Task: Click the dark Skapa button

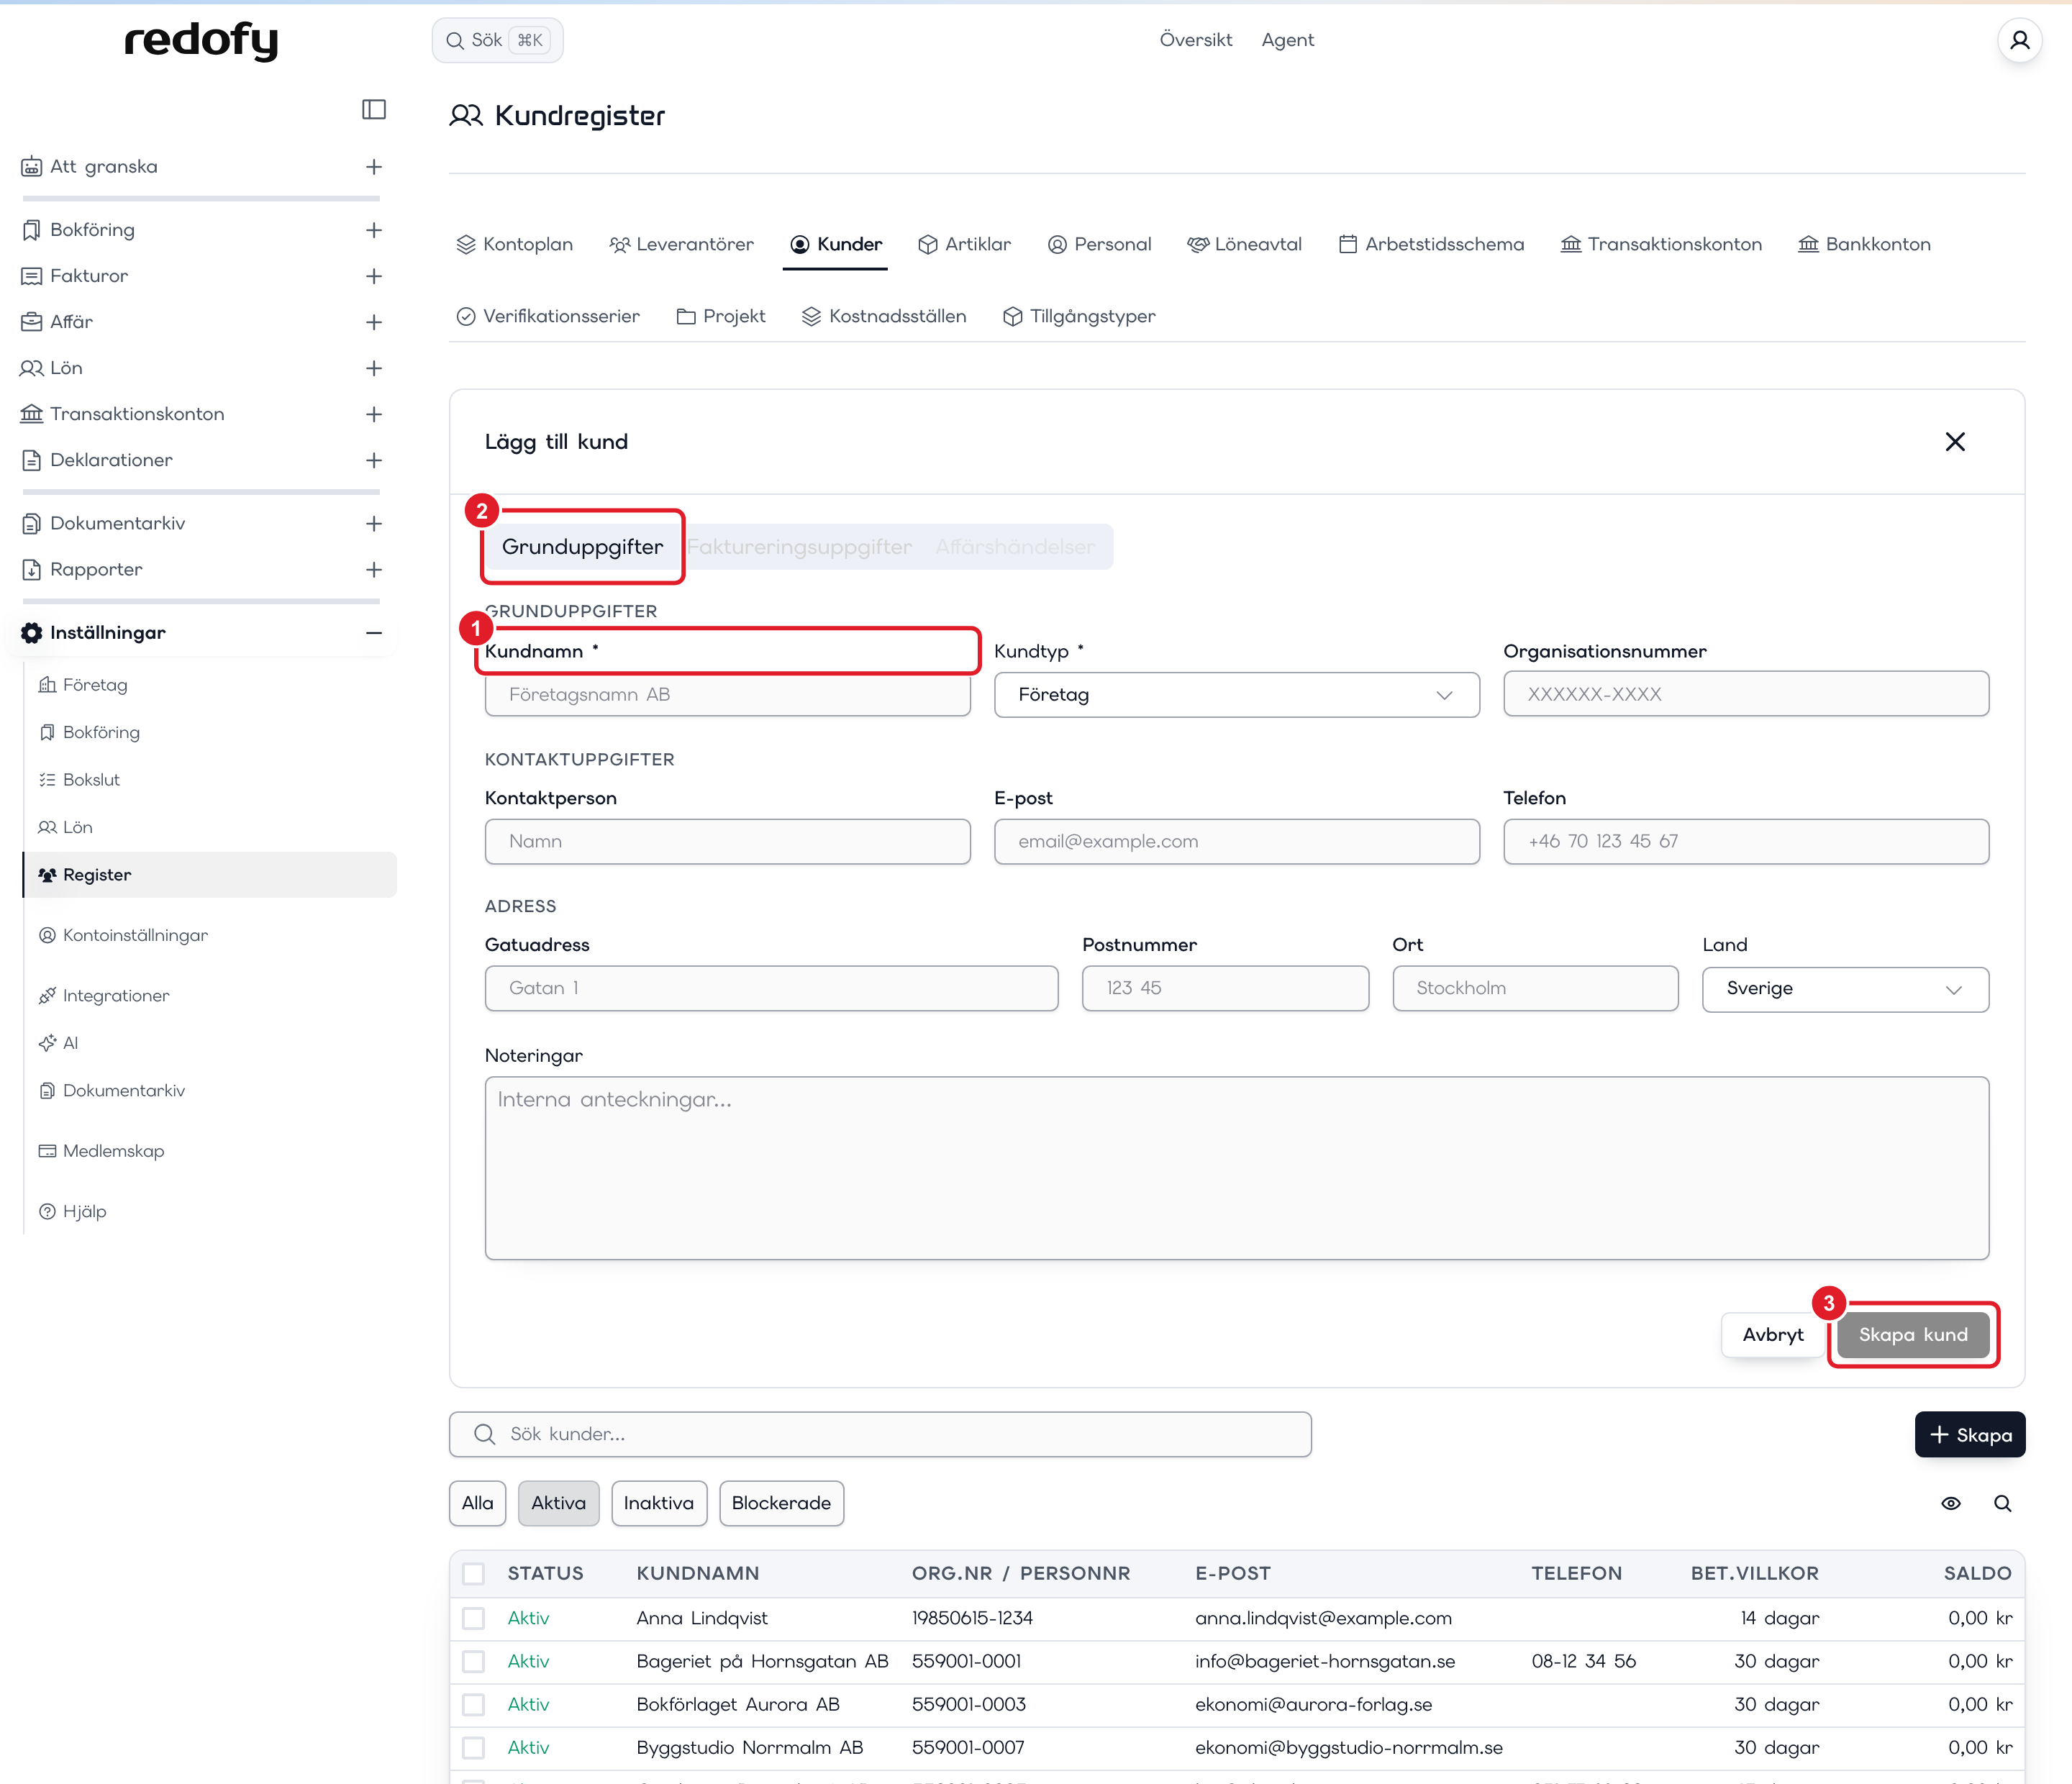Action: click(1969, 1435)
